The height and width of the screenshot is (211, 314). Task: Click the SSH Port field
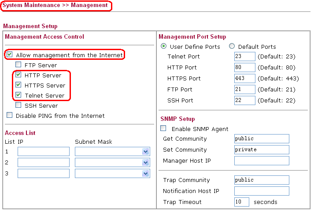click(245, 101)
